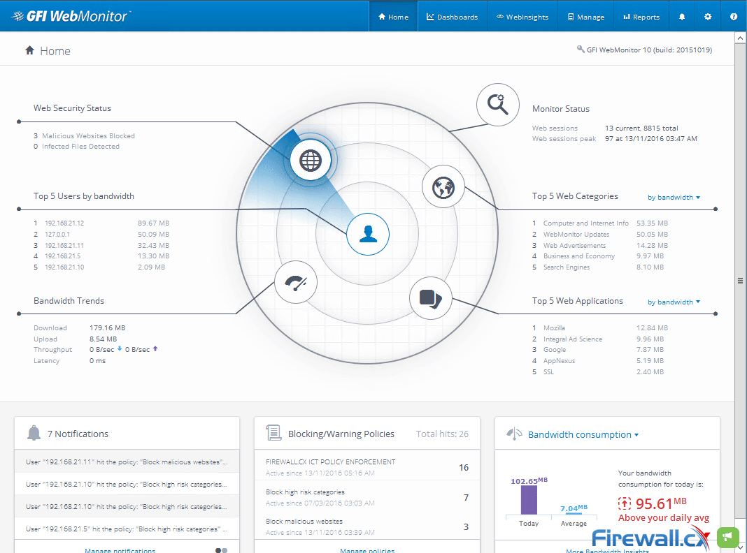Select notification for 192.168.21.11 malicious websites
This screenshot has height=553, width=747.
127,462
